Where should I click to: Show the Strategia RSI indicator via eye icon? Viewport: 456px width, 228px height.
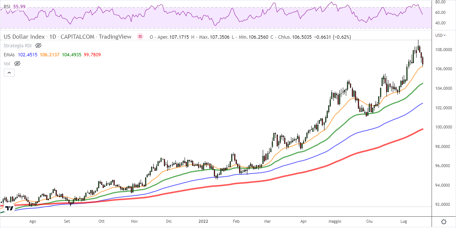[38, 46]
